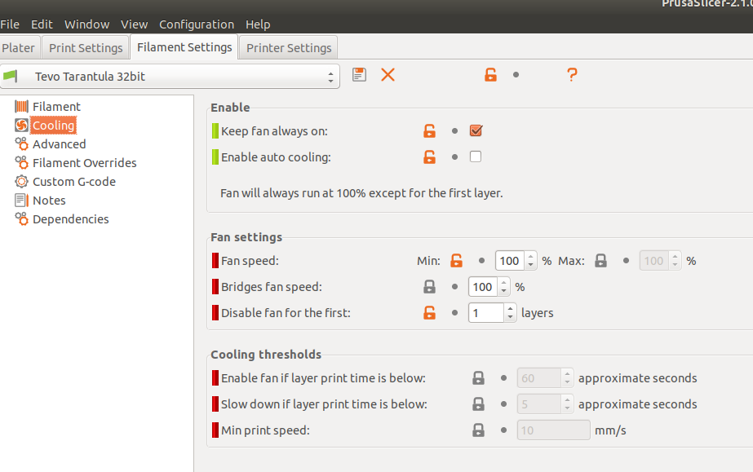Select the Cooling page label in sidebar
This screenshot has width=753, height=472.
(x=53, y=126)
